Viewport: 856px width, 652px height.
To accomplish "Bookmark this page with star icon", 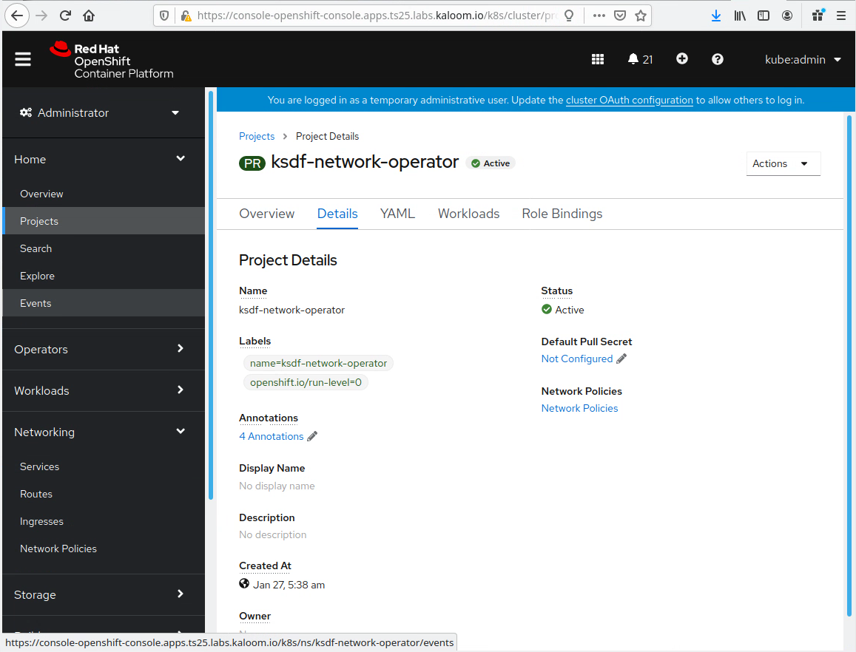I will pyautogui.click(x=641, y=16).
